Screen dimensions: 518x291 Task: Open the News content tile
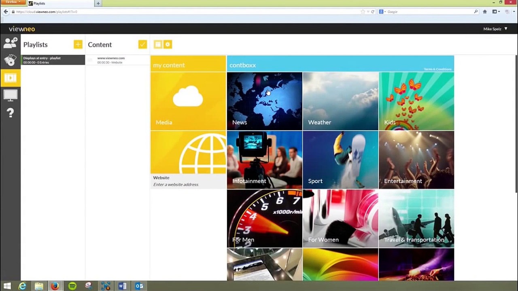[x=265, y=101]
